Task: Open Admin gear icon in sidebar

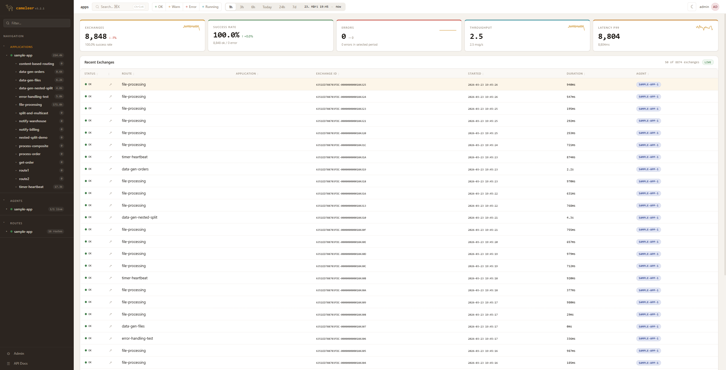Action: click(x=9, y=354)
